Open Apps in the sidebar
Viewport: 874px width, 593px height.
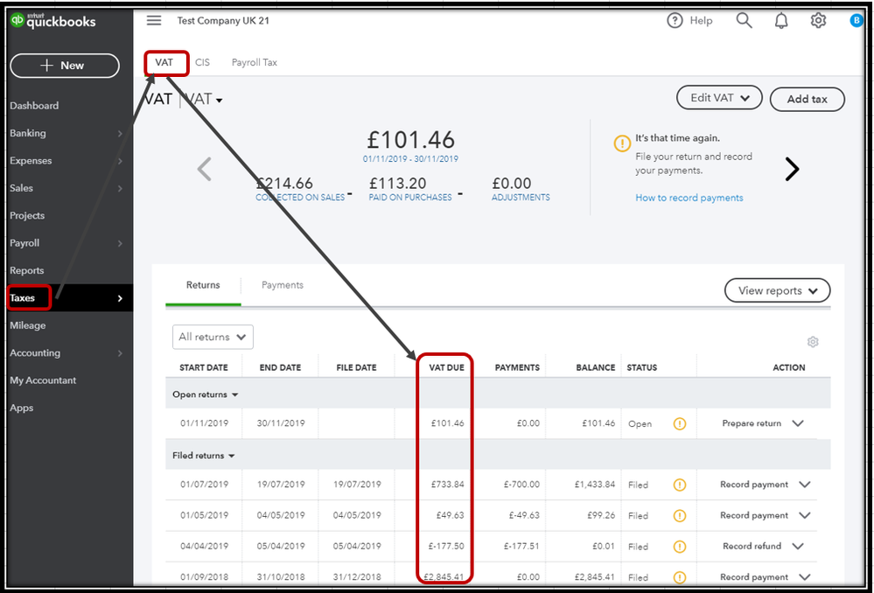tap(22, 408)
